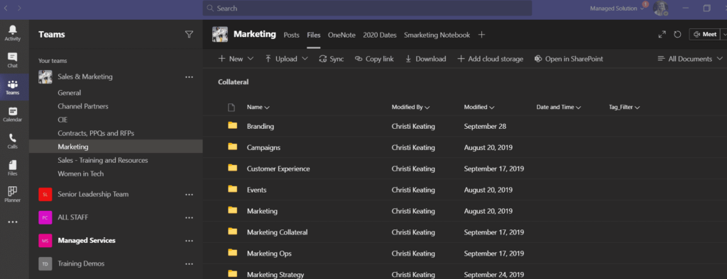
Task: Open the Calendar app icon
Action: pos(13,114)
